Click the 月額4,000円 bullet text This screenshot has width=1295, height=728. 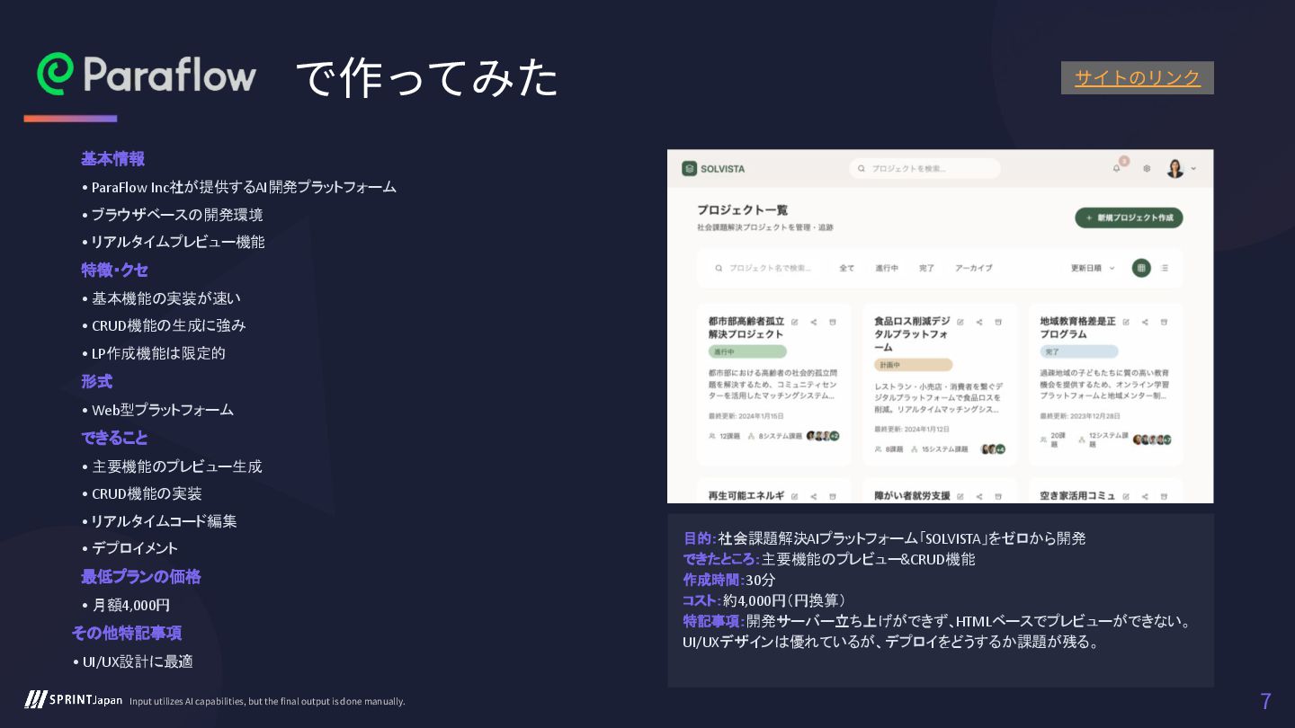[131, 605]
